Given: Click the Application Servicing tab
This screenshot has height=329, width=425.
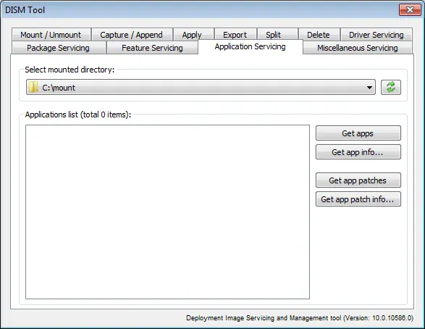Looking at the screenshot, I should (251, 46).
